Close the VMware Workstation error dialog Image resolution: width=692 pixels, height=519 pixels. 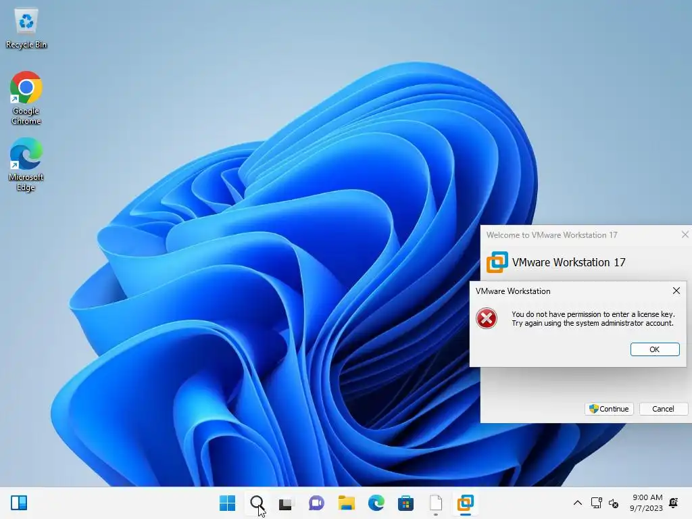(x=676, y=291)
